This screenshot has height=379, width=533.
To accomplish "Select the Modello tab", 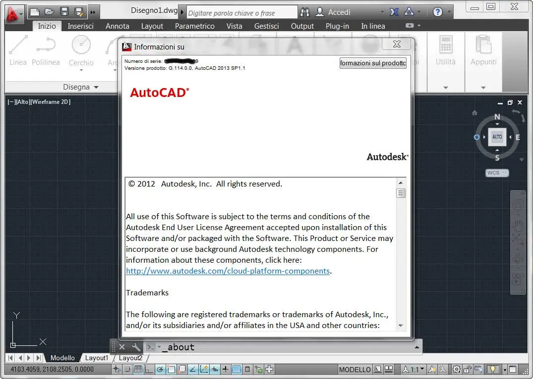I will click(x=62, y=358).
